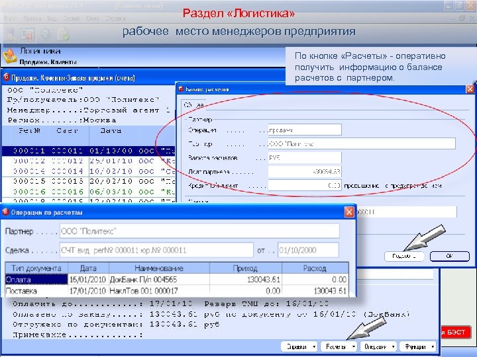Click the Logistics box icon
The width and height of the screenshot is (477, 357).
point(10,56)
